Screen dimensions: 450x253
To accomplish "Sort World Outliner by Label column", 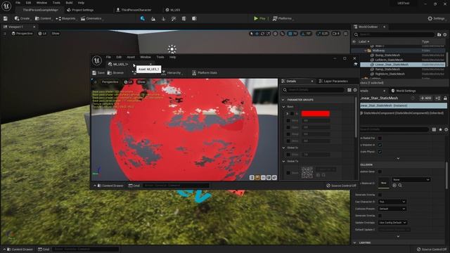I will (364, 41).
